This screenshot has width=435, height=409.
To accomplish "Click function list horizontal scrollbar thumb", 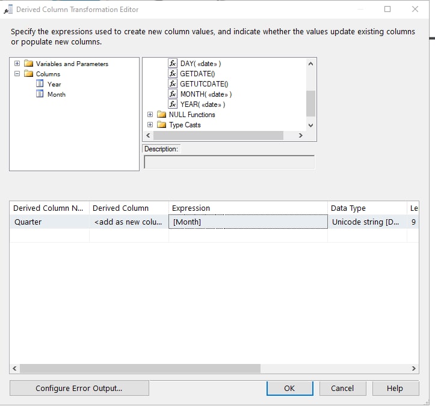I will tap(218, 135).
